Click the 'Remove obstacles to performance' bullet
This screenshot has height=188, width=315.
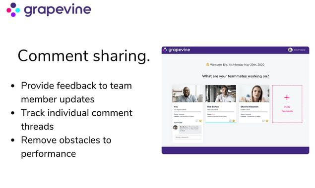66,147
